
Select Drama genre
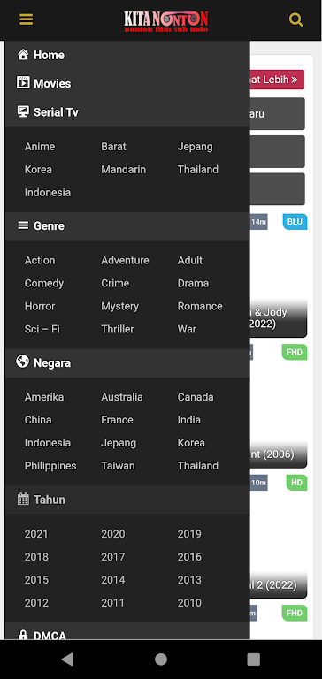[x=193, y=283]
